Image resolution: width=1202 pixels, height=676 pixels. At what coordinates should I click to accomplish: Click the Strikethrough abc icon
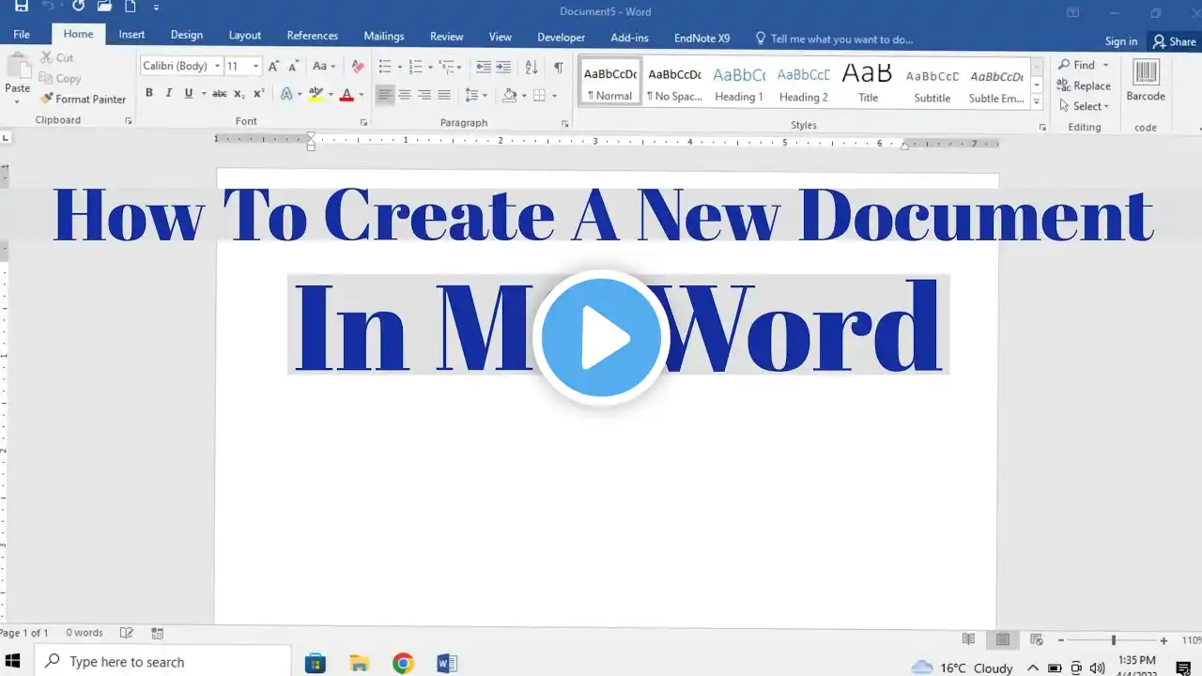coord(219,93)
